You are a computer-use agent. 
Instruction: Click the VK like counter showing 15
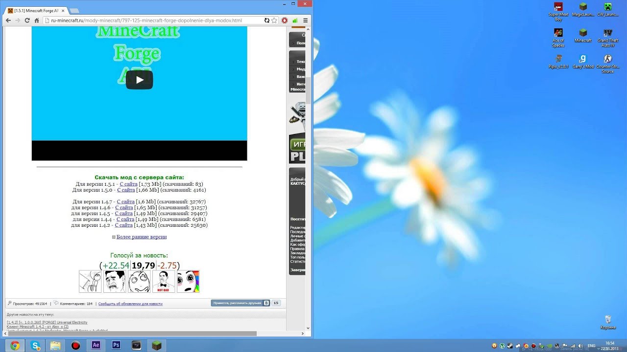click(x=276, y=303)
